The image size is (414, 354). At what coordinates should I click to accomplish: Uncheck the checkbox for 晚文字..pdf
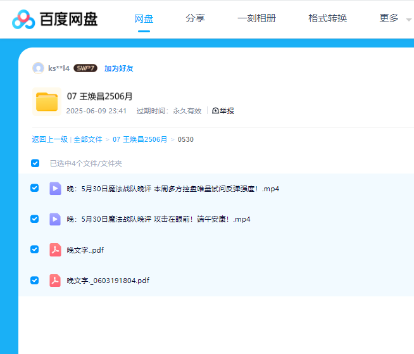tap(35, 250)
